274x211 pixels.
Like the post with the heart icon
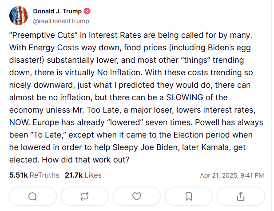[x=137, y=196]
